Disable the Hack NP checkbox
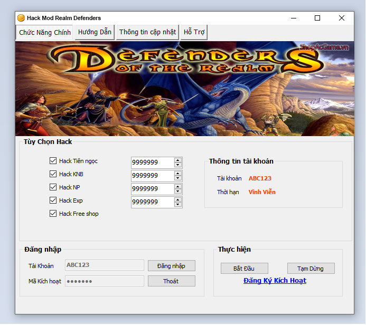The image size is (366, 325). 53,187
